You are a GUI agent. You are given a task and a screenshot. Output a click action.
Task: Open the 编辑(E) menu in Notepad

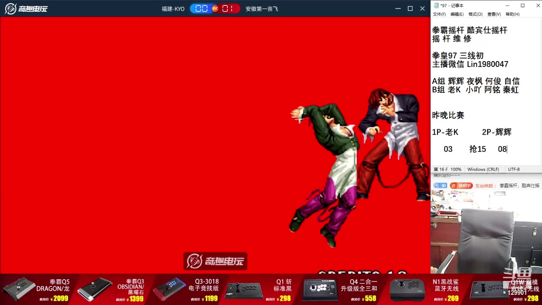(x=457, y=14)
